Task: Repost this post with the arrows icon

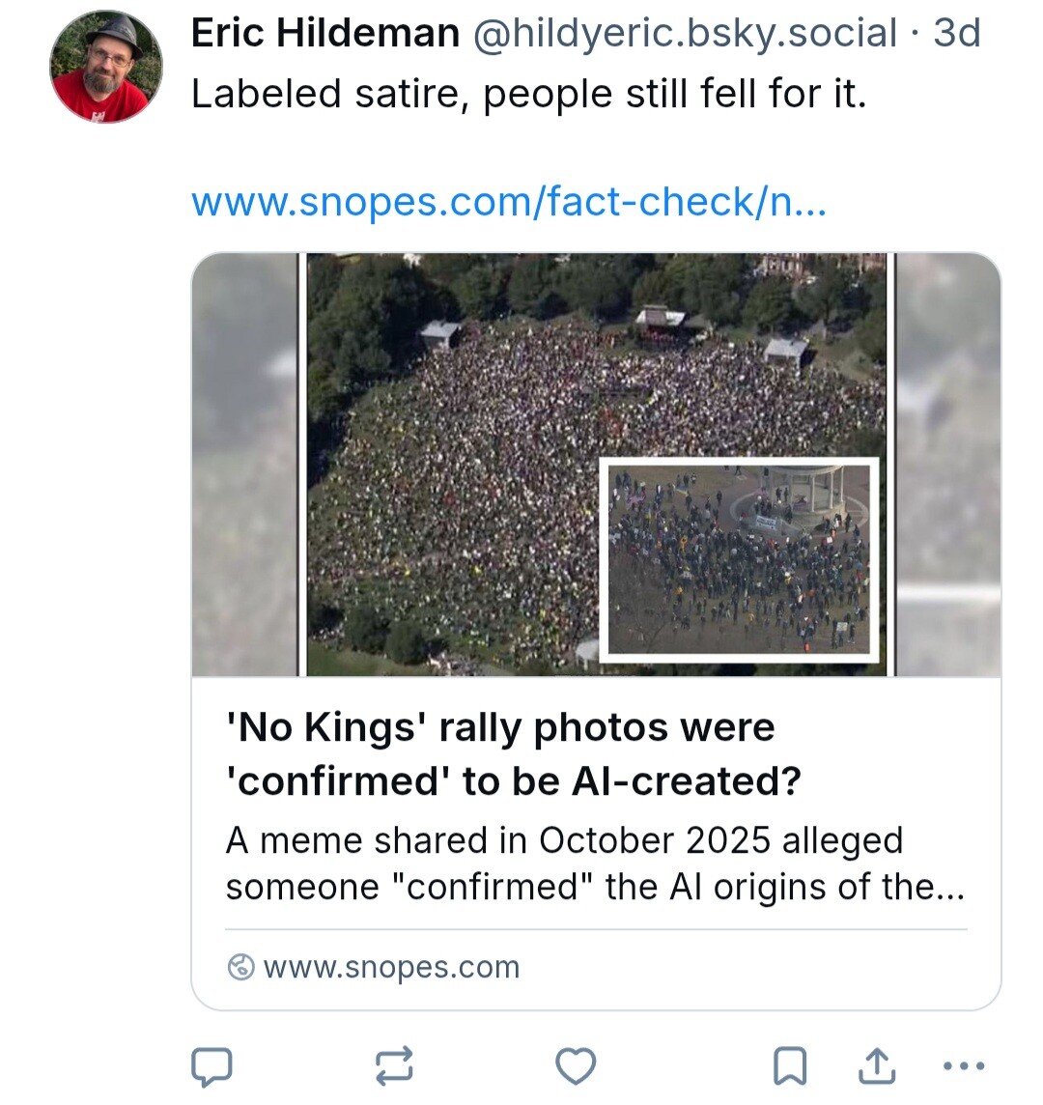Action: coord(393,1065)
